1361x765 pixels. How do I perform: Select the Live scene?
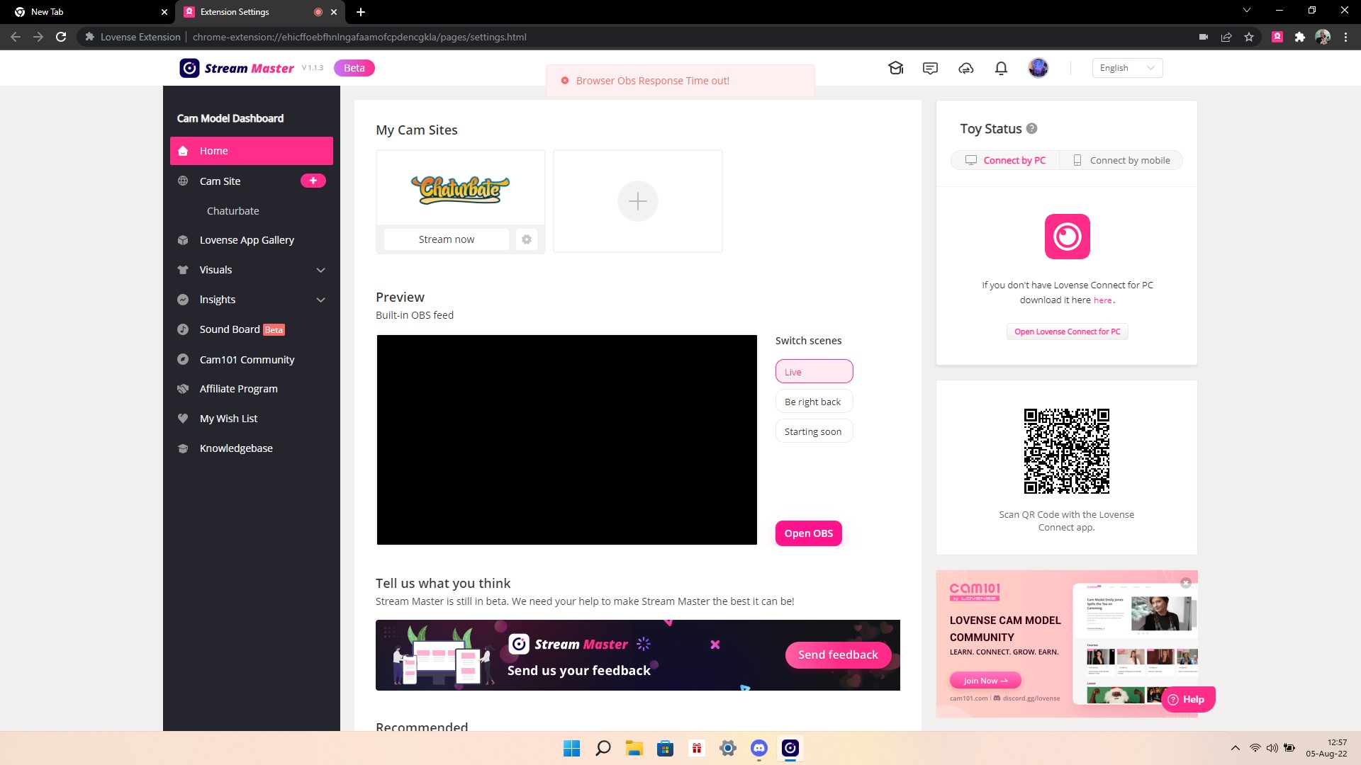(x=814, y=372)
